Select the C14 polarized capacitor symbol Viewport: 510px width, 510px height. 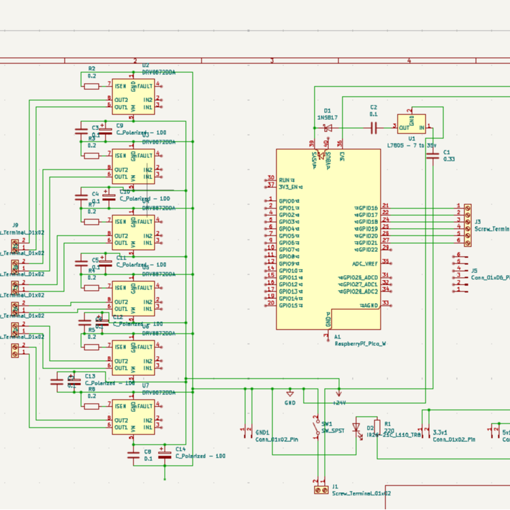165,454
